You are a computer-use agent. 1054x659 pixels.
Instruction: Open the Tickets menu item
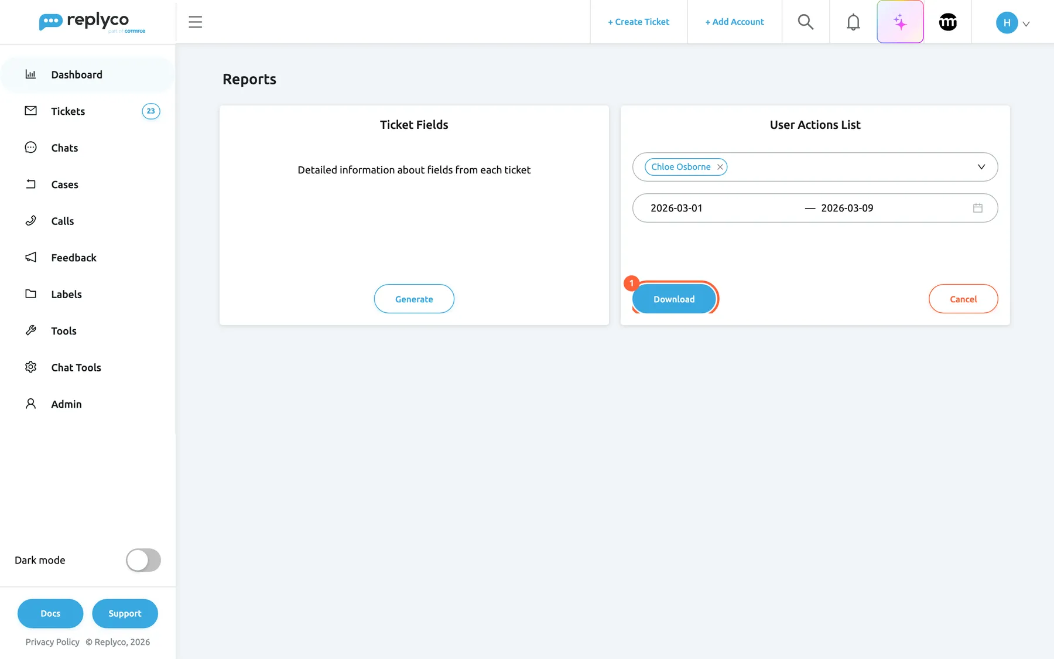tap(88, 111)
